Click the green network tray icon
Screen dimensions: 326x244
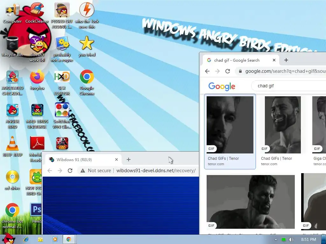(283, 240)
